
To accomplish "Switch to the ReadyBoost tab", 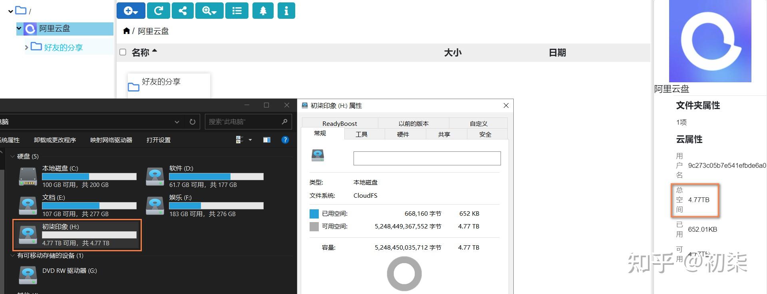I will tap(340, 123).
